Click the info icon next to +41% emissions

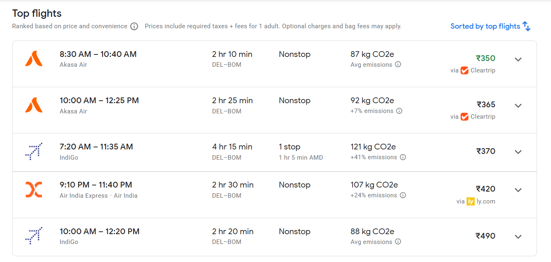click(403, 157)
